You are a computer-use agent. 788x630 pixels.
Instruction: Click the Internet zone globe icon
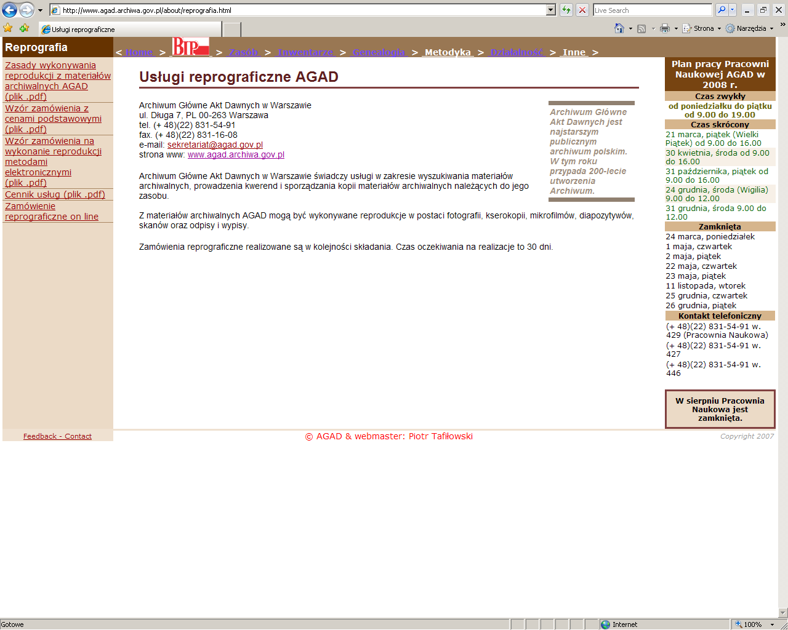pyautogui.click(x=605, y=624)
